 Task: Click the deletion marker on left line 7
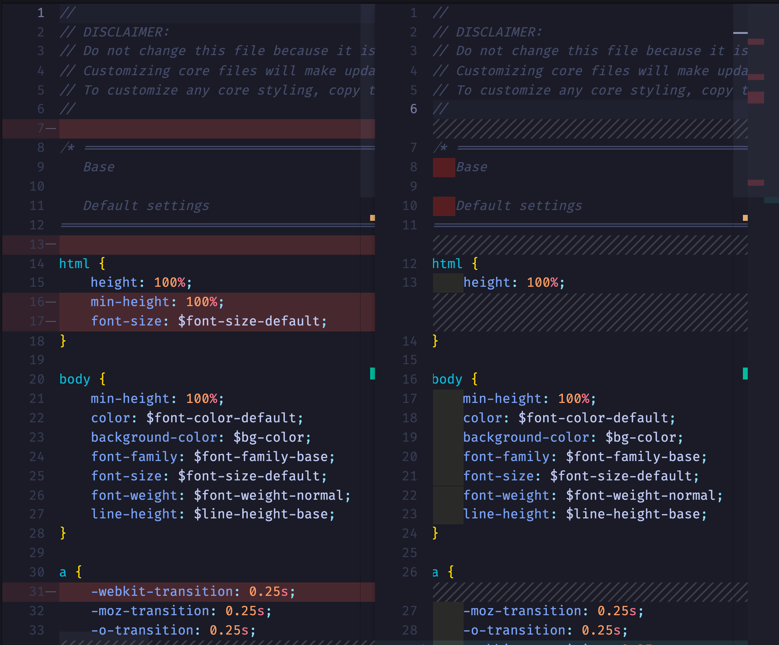[x=51, y=128]
